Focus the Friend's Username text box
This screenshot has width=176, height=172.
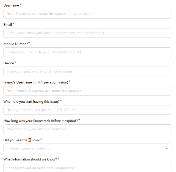click(x=87, y=91)
